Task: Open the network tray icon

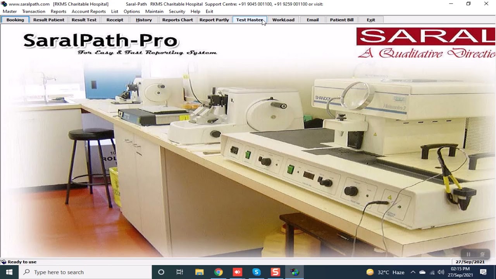Action: click(432, 272)
